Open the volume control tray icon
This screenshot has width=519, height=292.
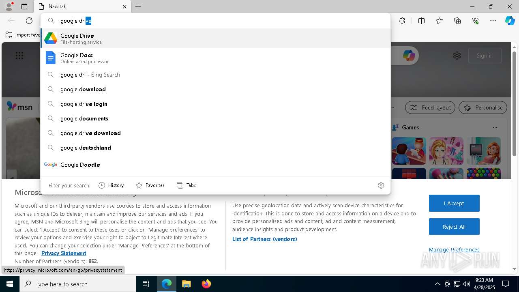pos(466,284)
